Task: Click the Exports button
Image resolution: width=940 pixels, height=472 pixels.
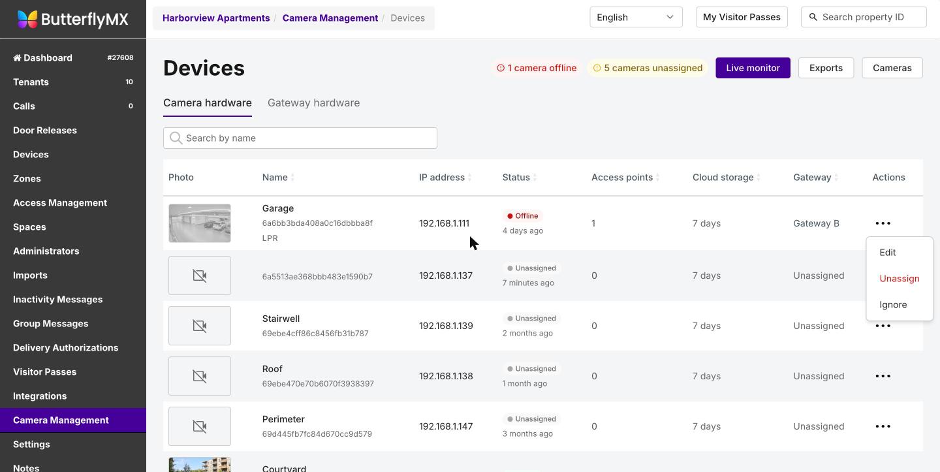Action: click(826, 68)
